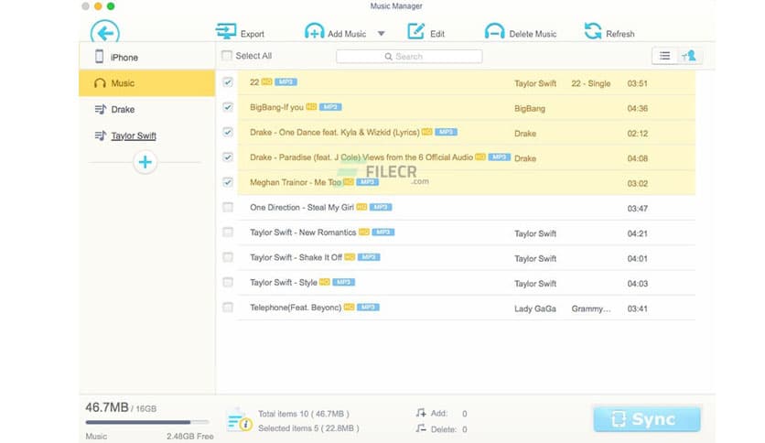Click the Delete Music icon
This screenshot has height=443, width=765.
(494, 32)
